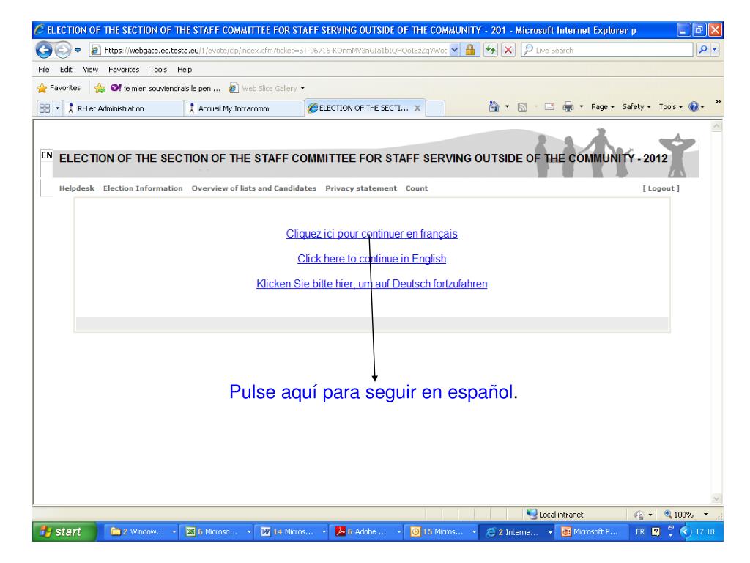Image resolution: width=750 pixels, height=563 pixels.
Task: Open the Favorites star button
Action: pyautogui.click(x=59, y=88)
